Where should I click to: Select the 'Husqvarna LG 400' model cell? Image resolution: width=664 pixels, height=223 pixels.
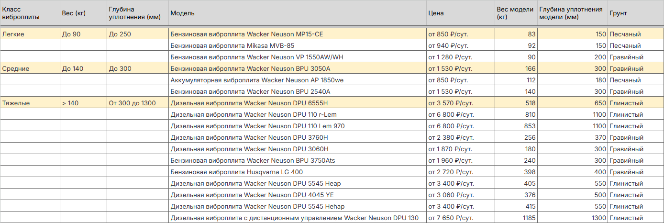pos(298,172)
